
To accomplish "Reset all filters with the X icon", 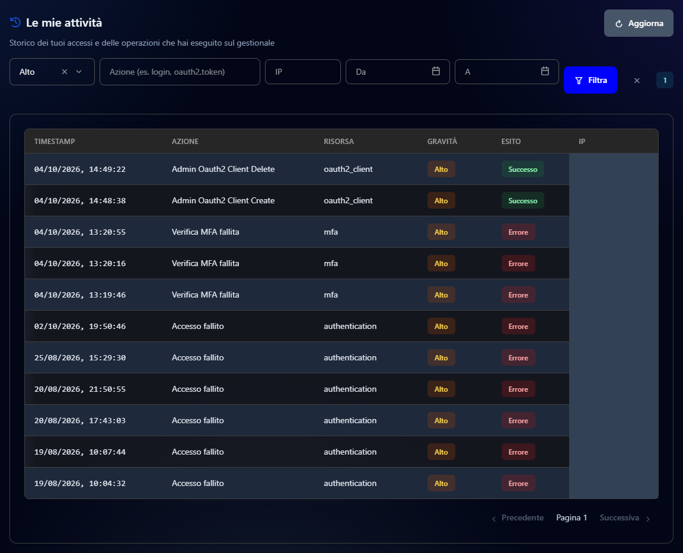I will point(637,81).
